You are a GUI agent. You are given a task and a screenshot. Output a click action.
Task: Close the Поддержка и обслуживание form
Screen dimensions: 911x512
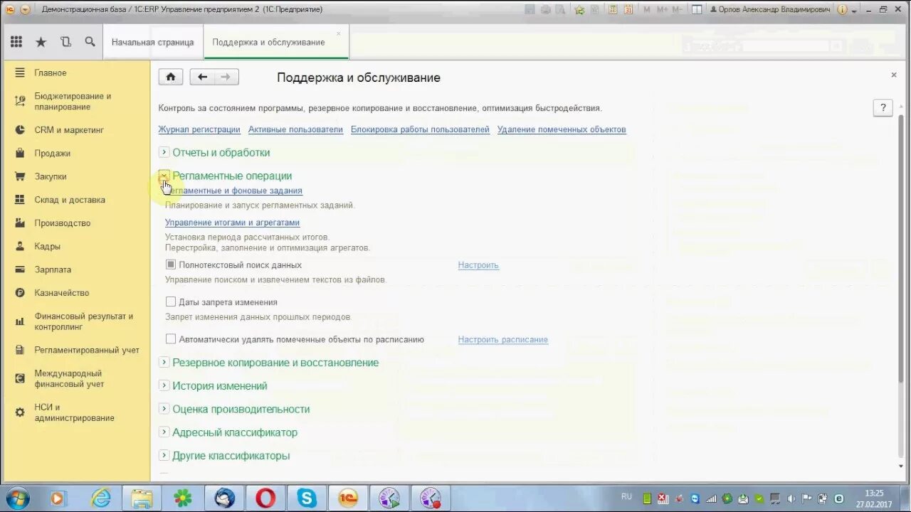[894, 75]
